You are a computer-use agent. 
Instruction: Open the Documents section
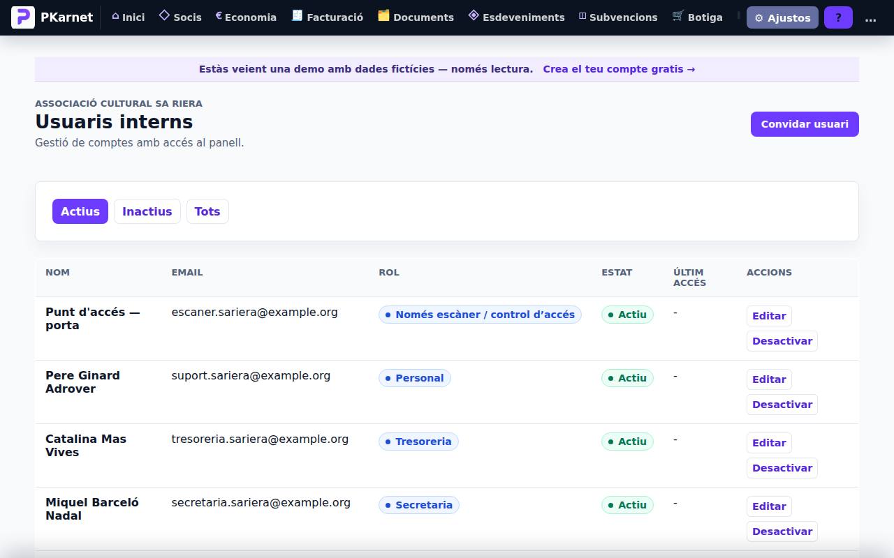click(416, 17)
